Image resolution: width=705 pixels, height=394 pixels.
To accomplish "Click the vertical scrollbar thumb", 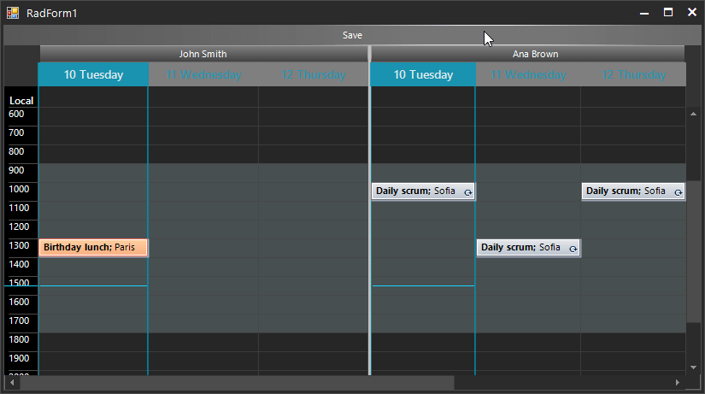I will (x=693, y=252).
